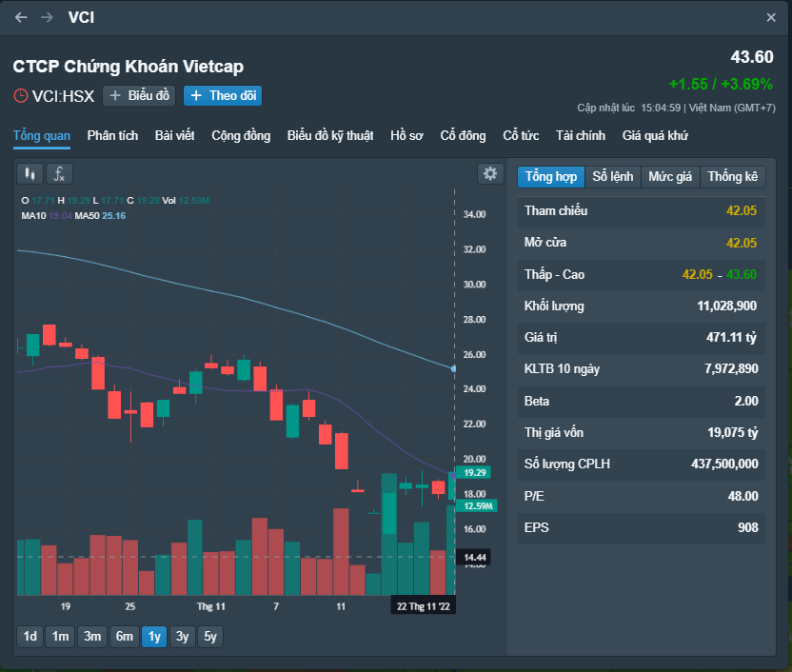Set chart range to 3m
This screenshot has height=672, width=792.
92,636
